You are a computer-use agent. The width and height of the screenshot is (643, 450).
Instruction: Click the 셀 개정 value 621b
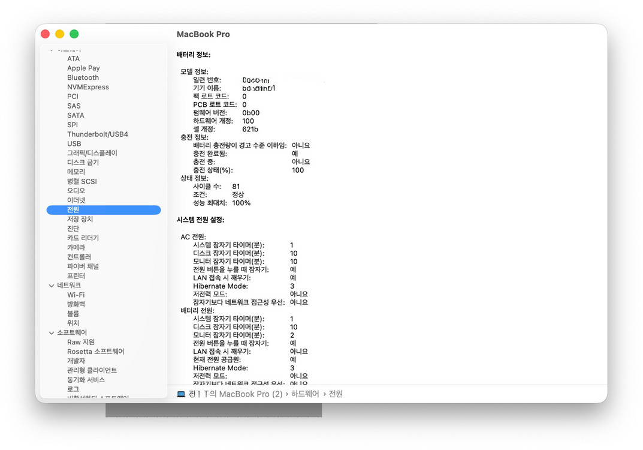(x=250, y=130)
